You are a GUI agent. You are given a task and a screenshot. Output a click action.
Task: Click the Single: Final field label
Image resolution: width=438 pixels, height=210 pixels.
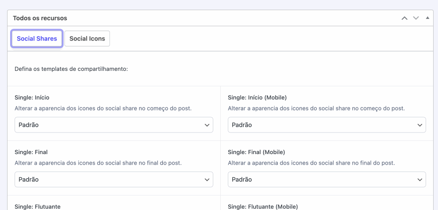tap(31, 152)
